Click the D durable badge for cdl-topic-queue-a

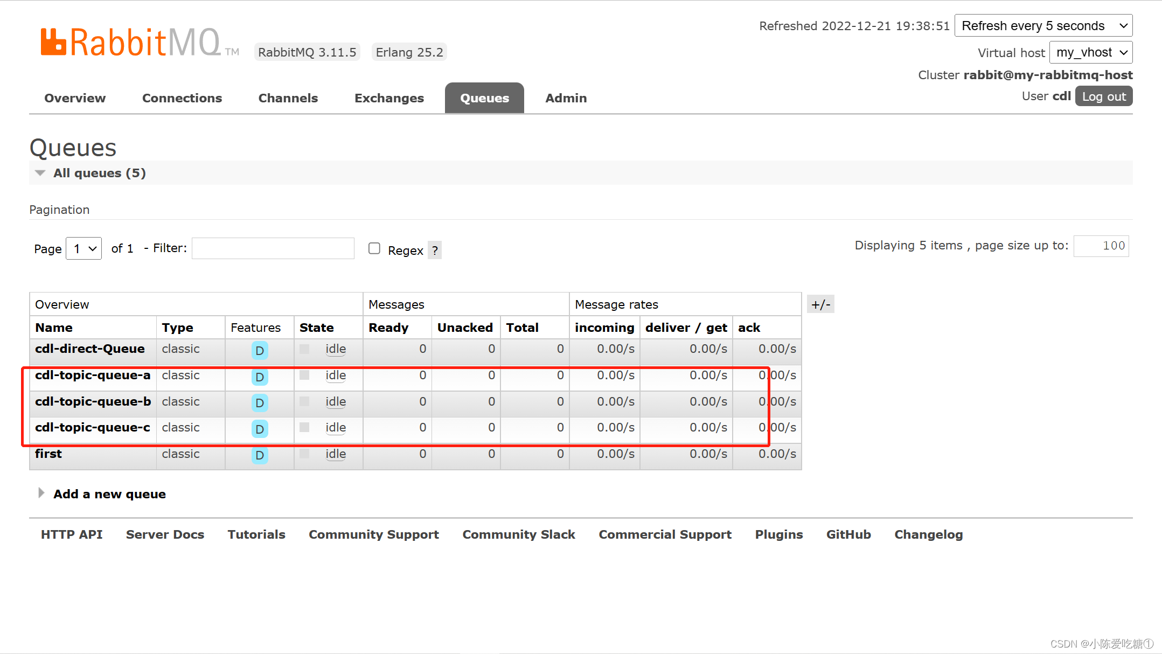pos(259,377)
